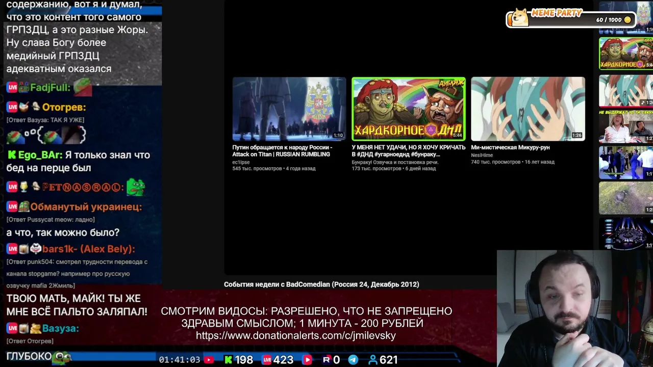The height and width of the screenshot is (367, 653).
Task: Select sidebar thumbnail 'НЕ ВЫДЕРЖАЛ 10-ТИ СЕКУНД'
Action: 626,126
